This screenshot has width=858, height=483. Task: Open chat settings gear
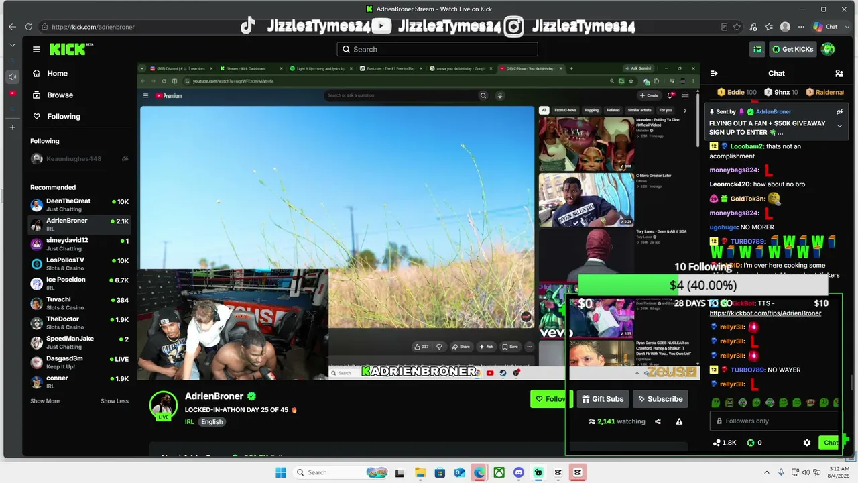(807, 443)
